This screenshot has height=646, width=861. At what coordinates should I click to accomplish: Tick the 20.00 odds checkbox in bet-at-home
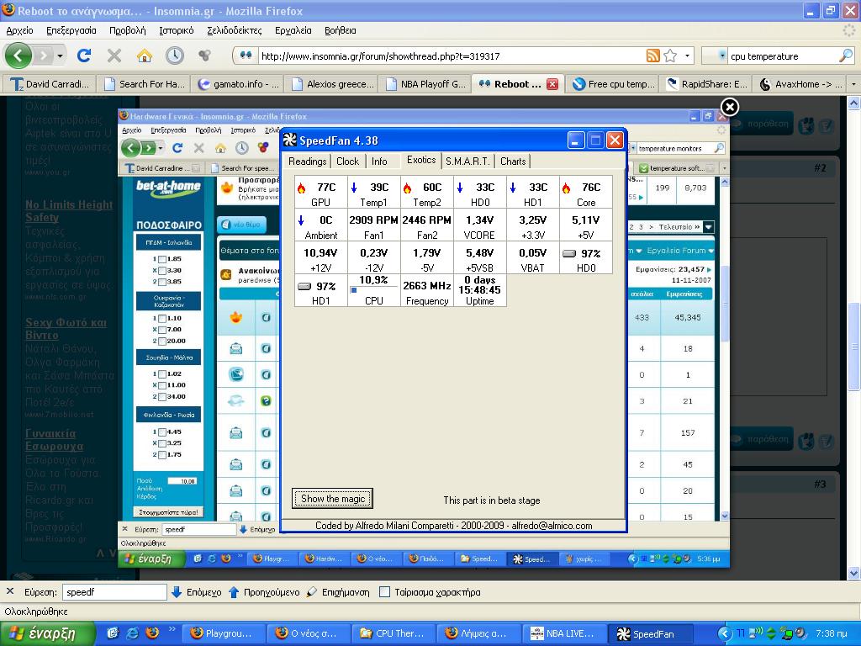point(162,342)
